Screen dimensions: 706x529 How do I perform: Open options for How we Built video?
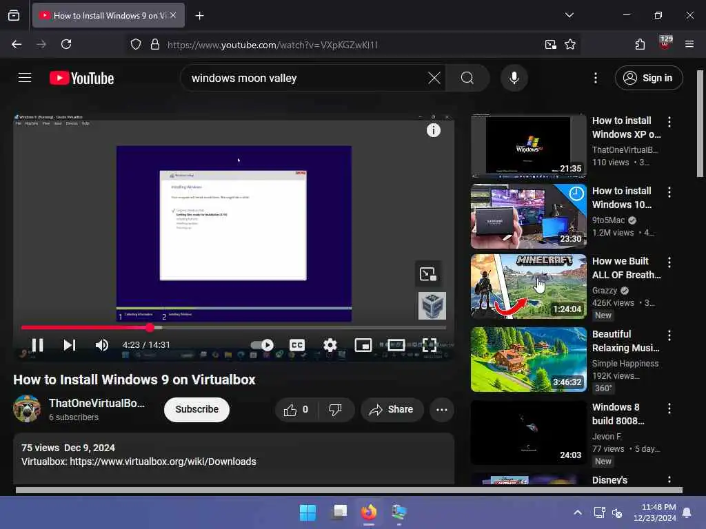(x=669, y=262)
